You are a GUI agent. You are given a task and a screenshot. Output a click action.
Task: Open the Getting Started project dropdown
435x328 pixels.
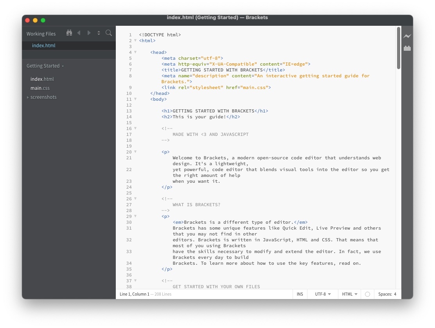45,66
